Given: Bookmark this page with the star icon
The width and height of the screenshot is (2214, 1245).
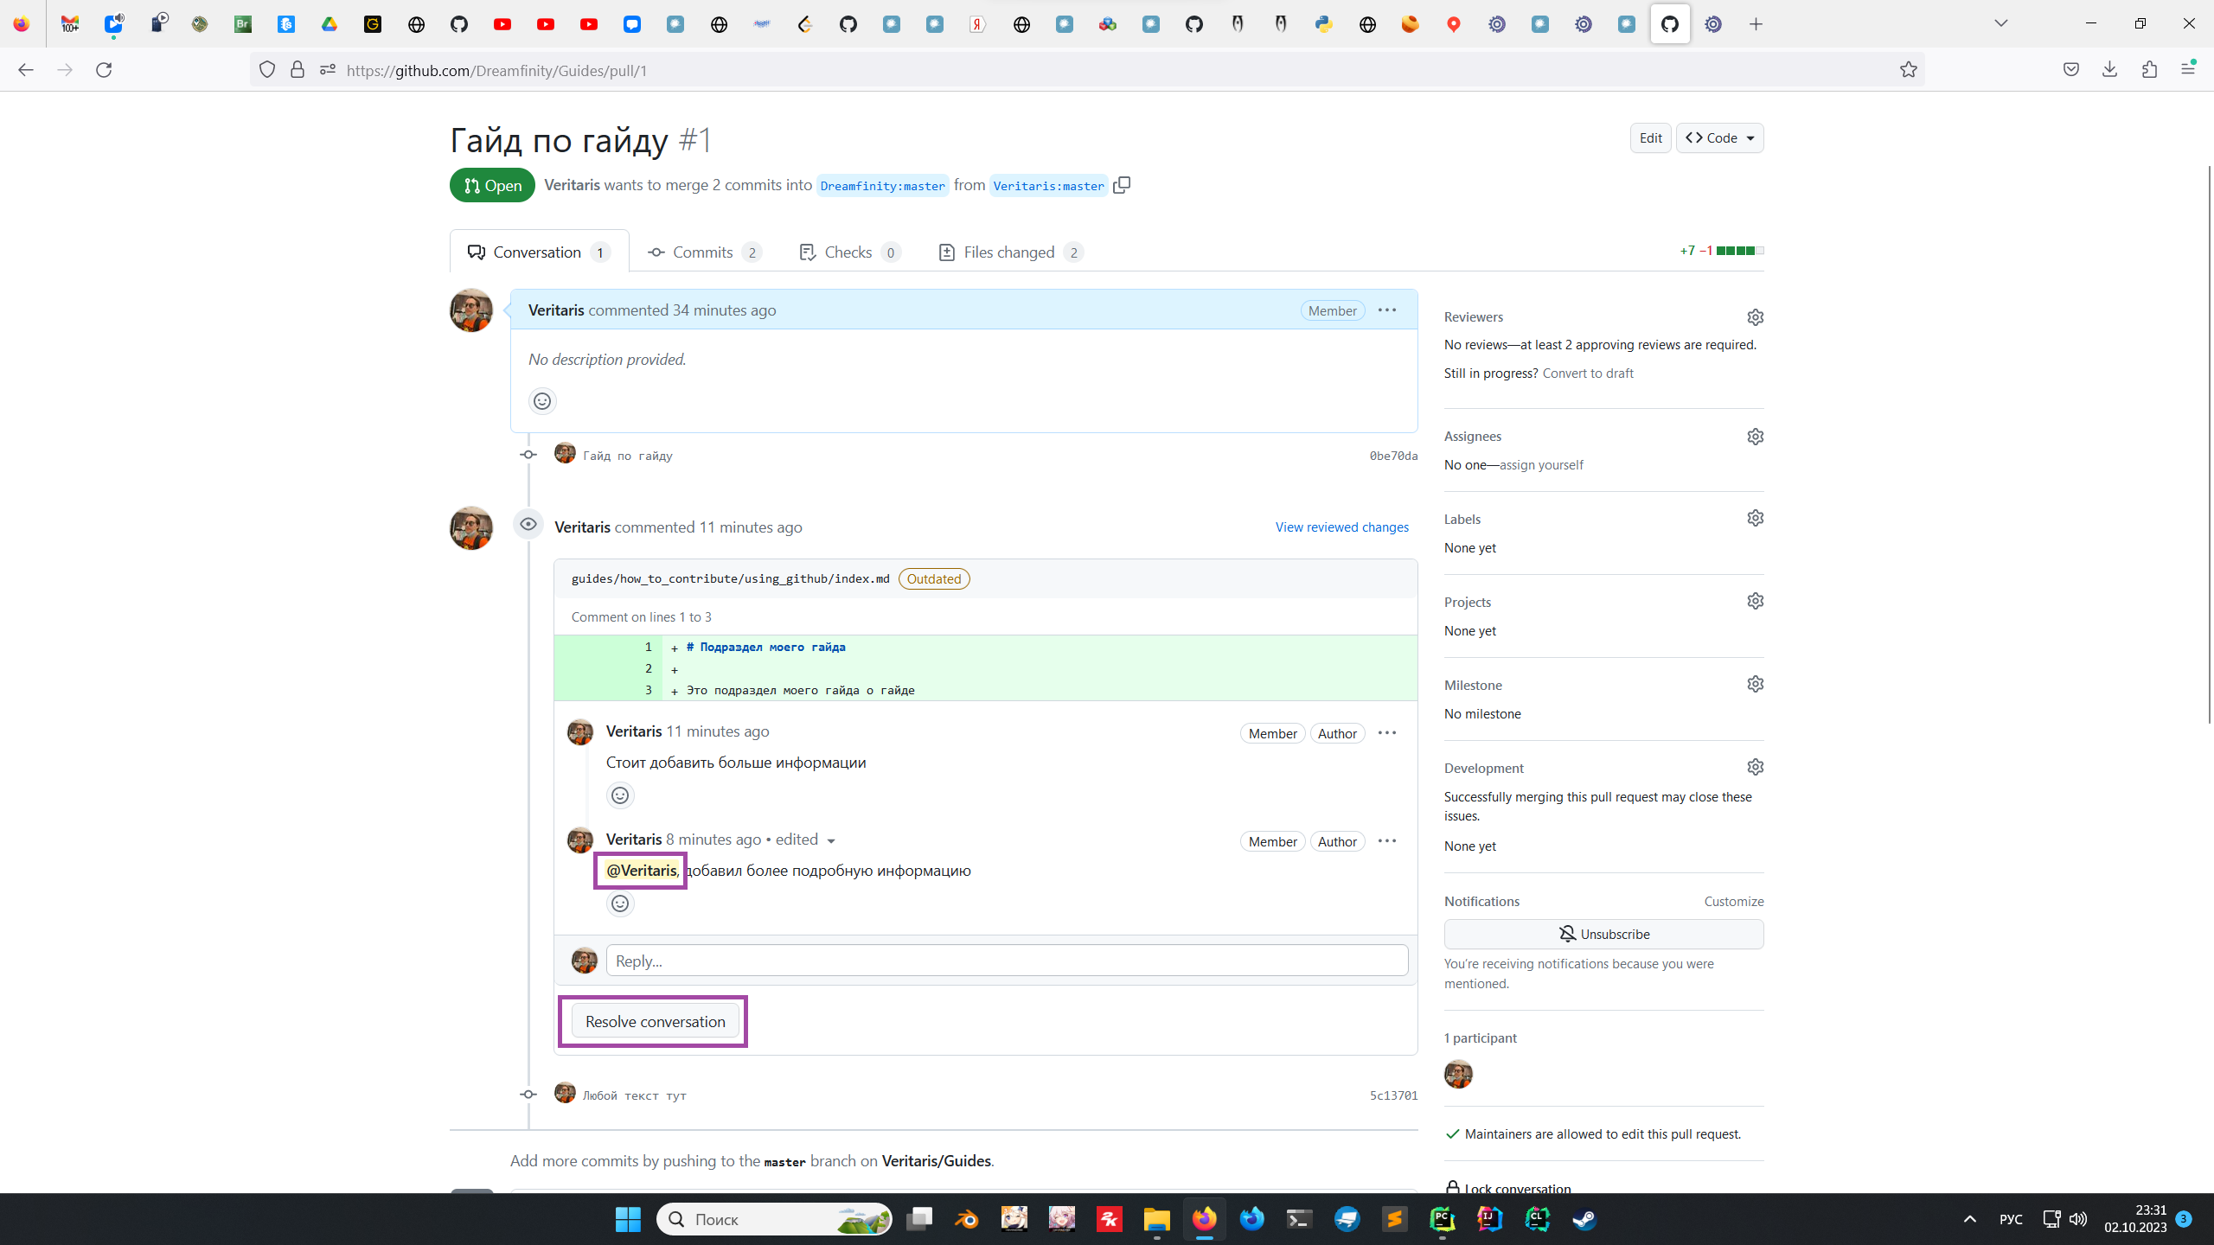Looking at the screenshot, I should (1909, 70).
